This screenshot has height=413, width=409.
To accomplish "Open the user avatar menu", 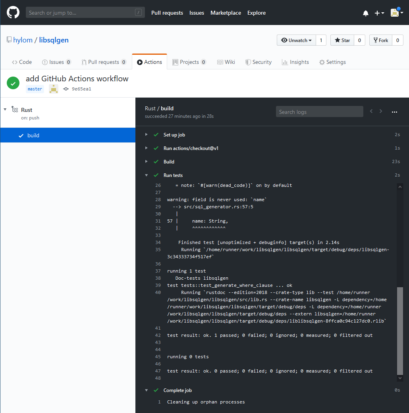I will click(397, 13).
